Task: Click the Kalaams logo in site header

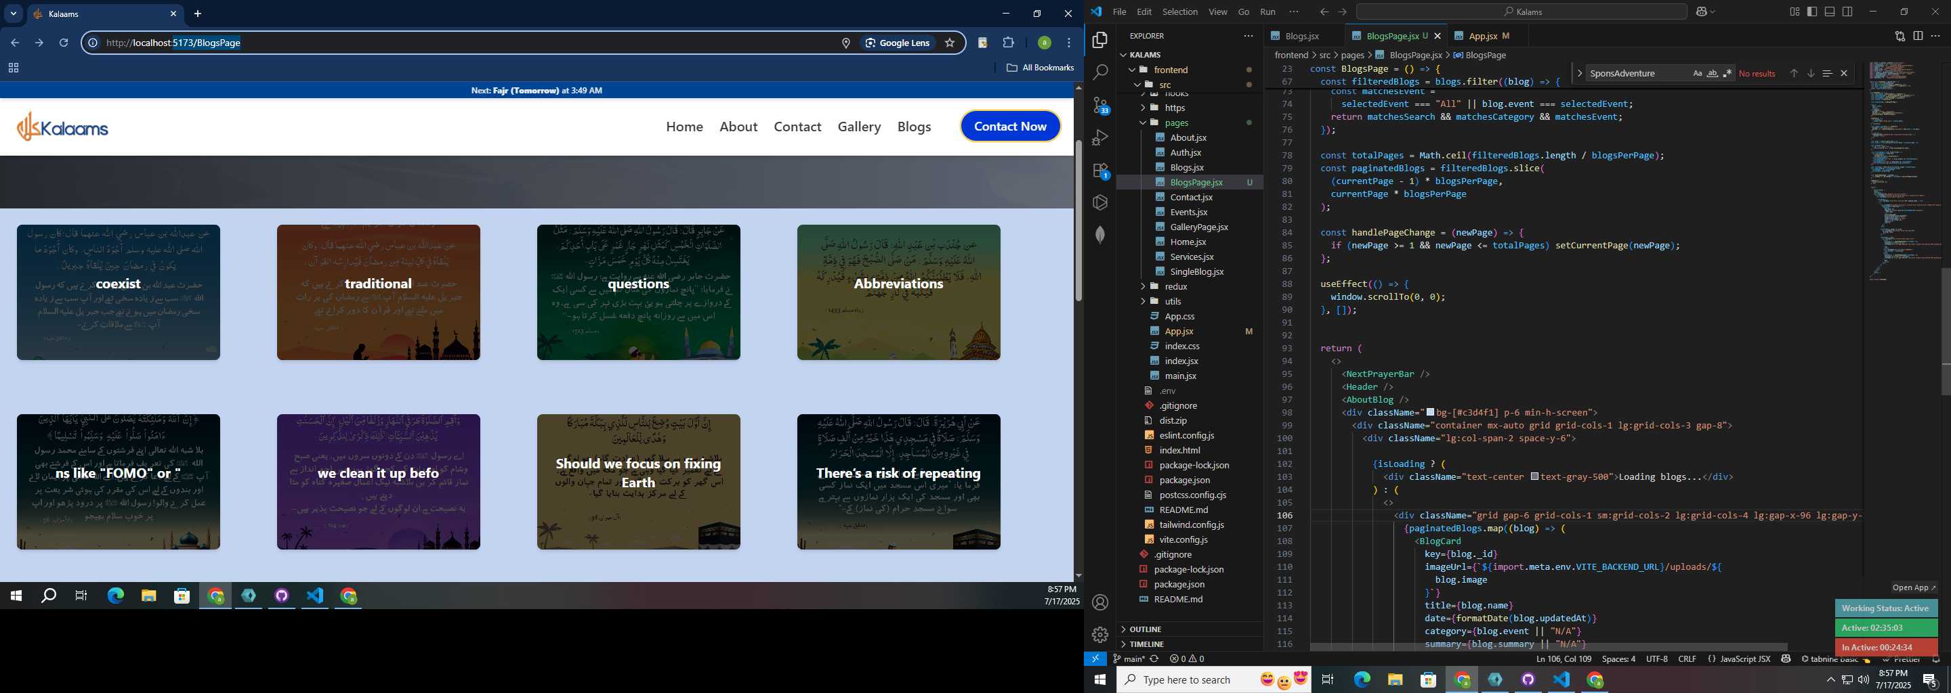Action: [x=62, y=127]
